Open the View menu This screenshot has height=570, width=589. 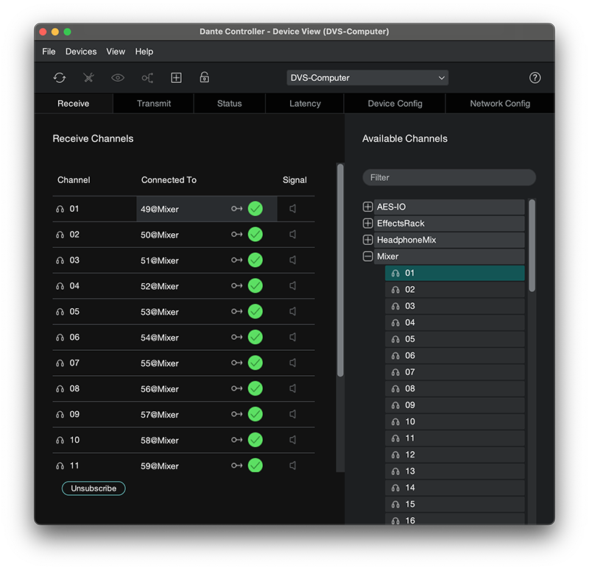point(116,51)
